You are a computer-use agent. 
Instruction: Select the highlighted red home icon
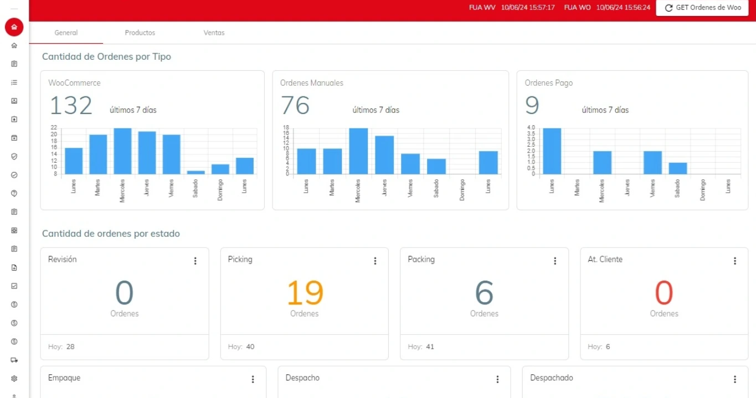tap(14, 27)
